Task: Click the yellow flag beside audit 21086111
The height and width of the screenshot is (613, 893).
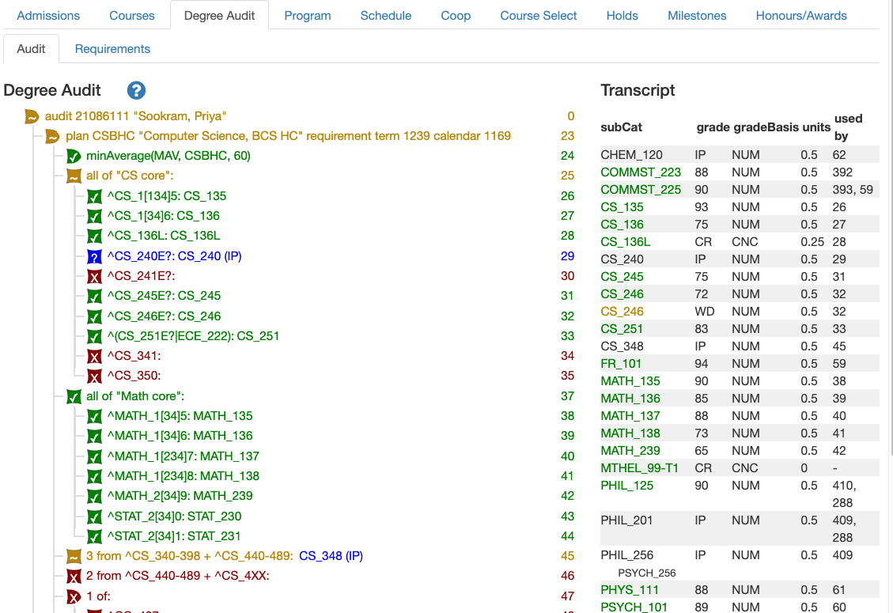Action: [32, 115]
